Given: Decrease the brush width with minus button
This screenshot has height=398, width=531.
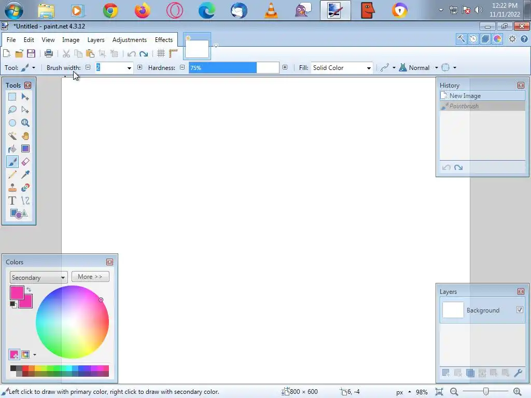Looking at the screenshot, I should [x=88, y=67].
